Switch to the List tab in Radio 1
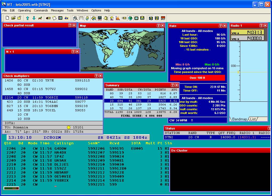The height and width of the screenshot is (196, 272). (253, 119)
